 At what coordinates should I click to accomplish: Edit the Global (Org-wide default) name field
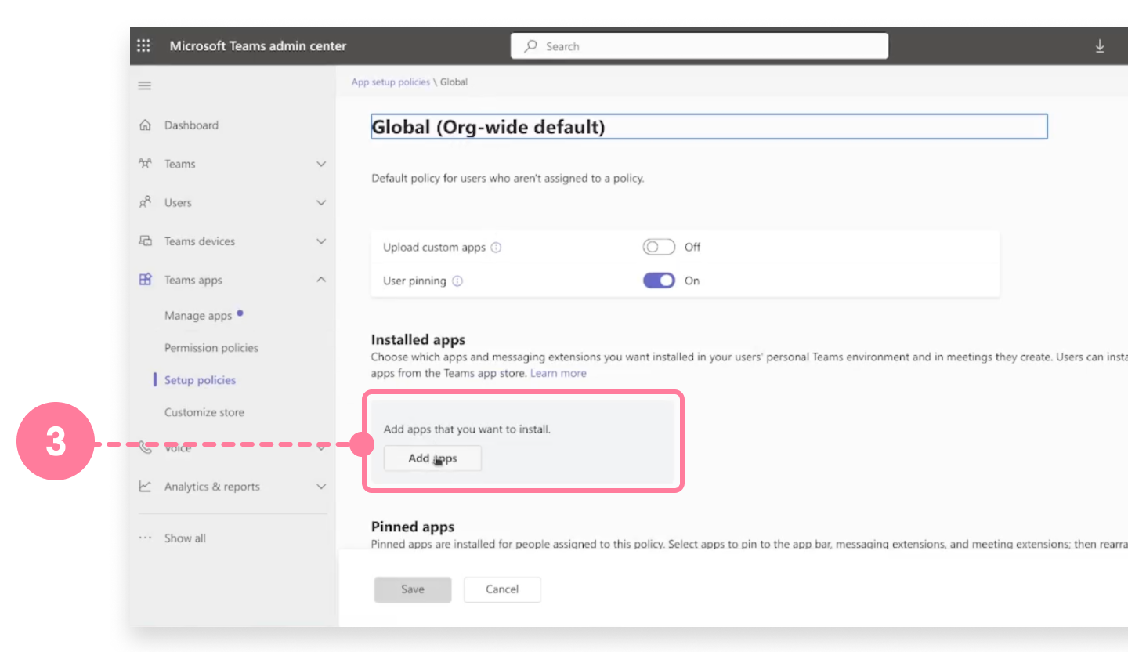point(709,127)
